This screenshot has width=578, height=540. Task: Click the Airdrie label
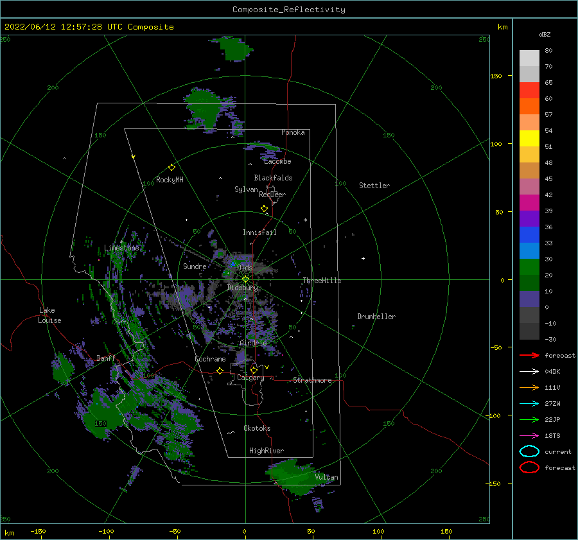(253, 343)
